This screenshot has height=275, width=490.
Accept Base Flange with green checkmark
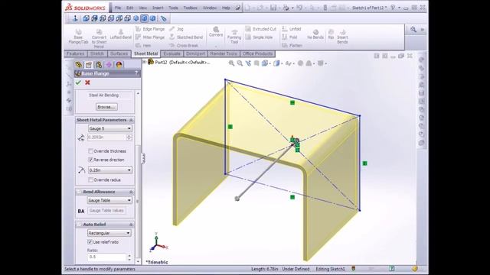click(78, 82)
